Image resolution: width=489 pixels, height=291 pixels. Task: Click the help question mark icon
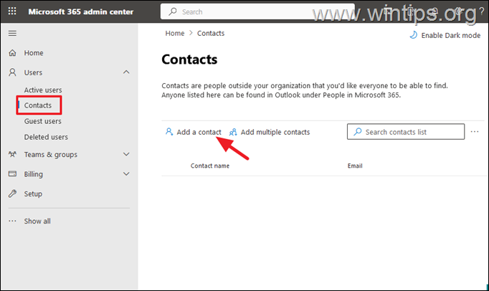[482, 11]
